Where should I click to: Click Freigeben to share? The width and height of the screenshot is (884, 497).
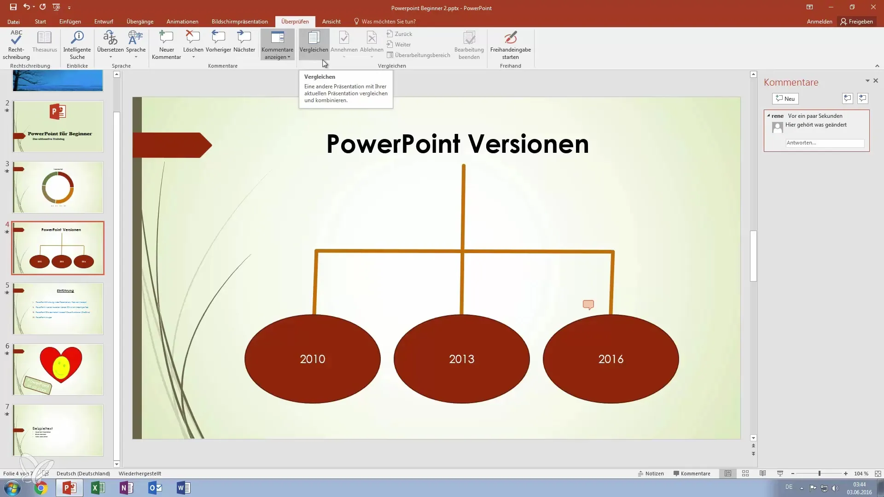coord(856,22)
